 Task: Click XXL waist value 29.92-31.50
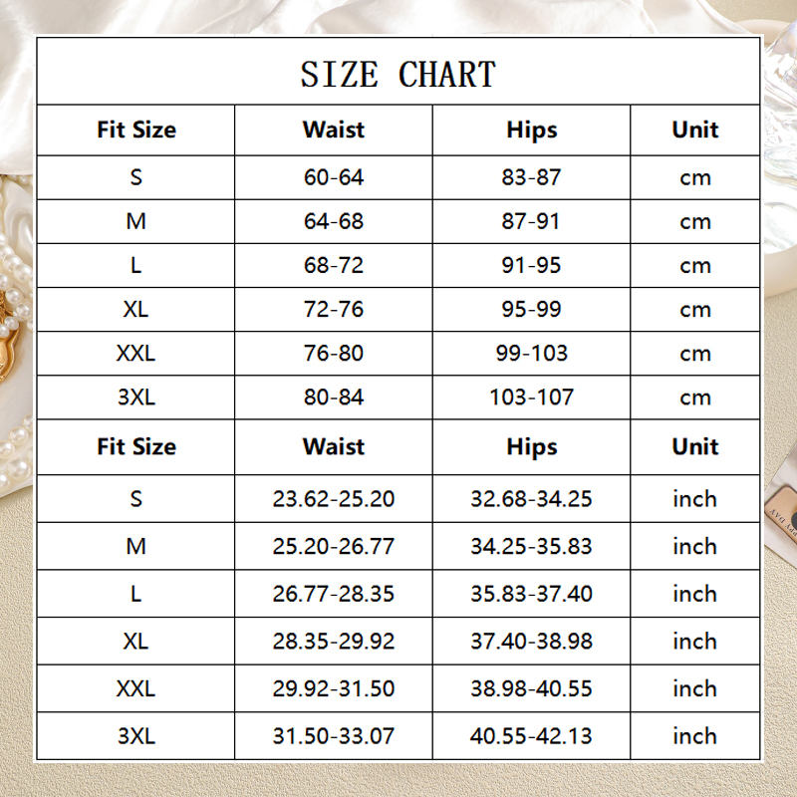[334, 688]
